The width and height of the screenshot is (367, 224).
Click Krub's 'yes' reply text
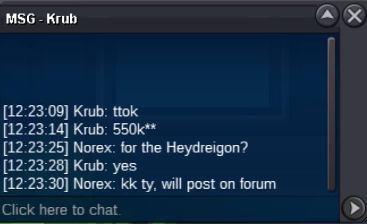point(125,166)
